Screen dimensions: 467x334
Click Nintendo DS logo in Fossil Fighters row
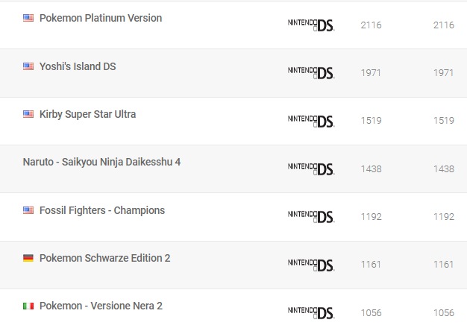pyautogui.click(x=310, y=216)
